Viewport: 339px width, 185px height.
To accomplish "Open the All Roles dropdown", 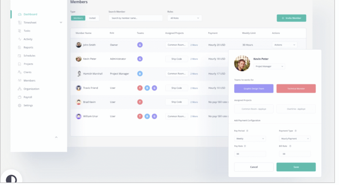I will pos(184,18).
